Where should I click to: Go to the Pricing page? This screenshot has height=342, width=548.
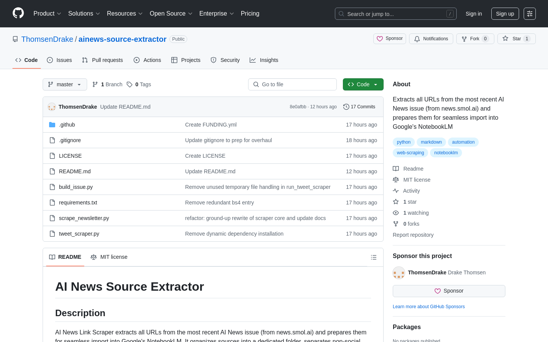[250, 14]
